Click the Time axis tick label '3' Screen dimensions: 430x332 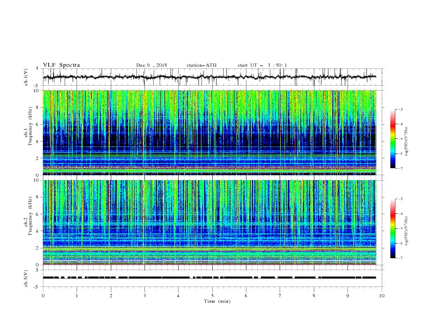tap(144, 296)
